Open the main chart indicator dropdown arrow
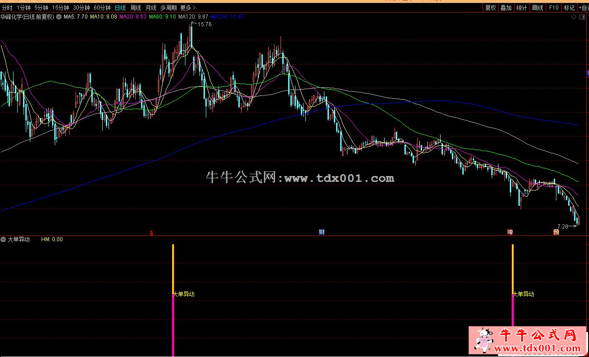Viewport: 589px width, 357px height. [59, 17]
